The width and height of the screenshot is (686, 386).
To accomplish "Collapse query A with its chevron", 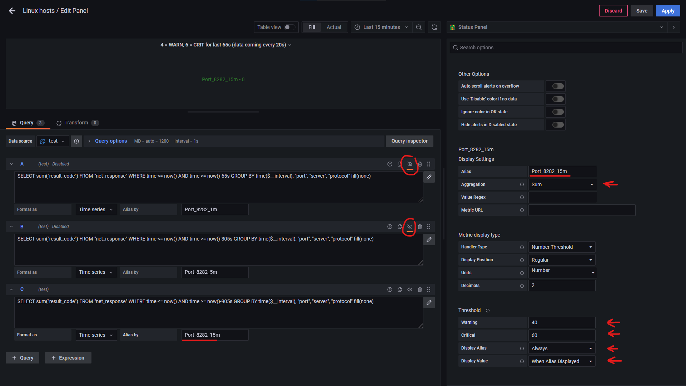I will point(11,164).
